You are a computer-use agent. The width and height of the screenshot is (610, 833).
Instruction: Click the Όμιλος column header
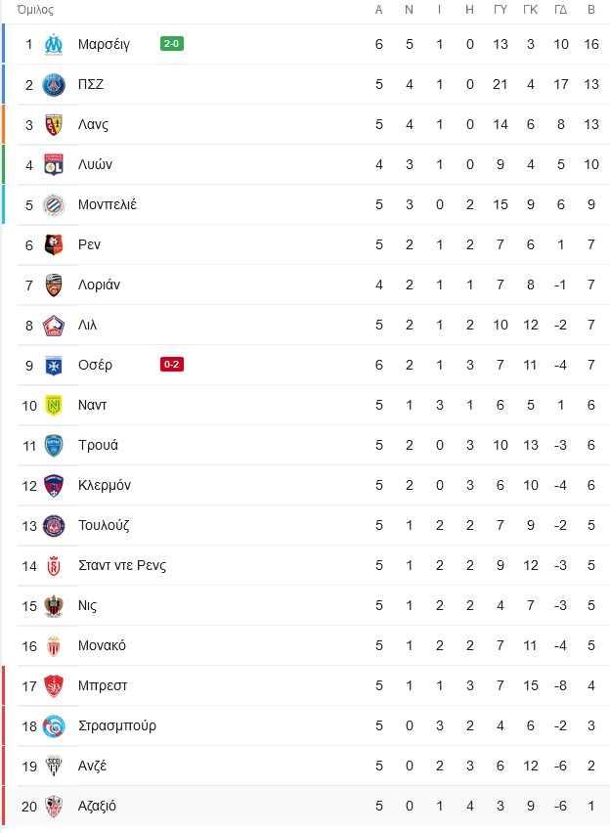[35, 10]
